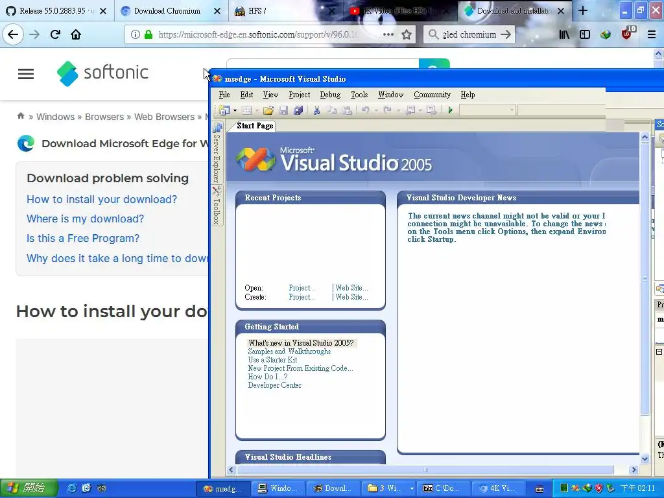
Task: Open the Toolbox side tab
Action: [x=217, y=206]
